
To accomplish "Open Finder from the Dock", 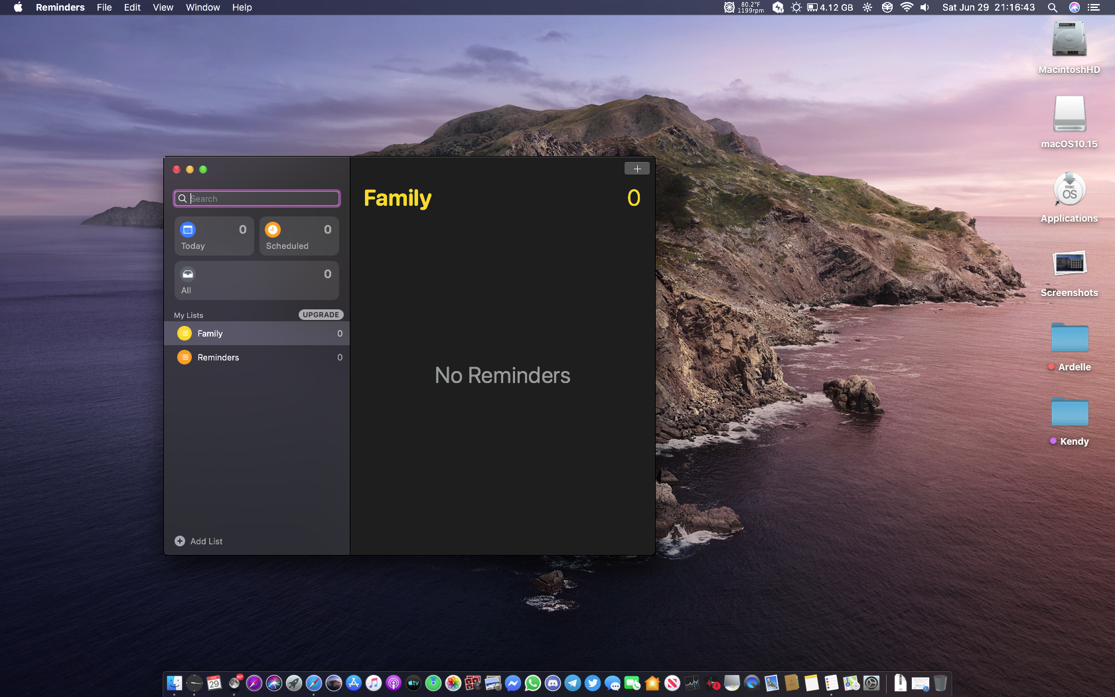I will pyautogui.click(x=175, y=683).
